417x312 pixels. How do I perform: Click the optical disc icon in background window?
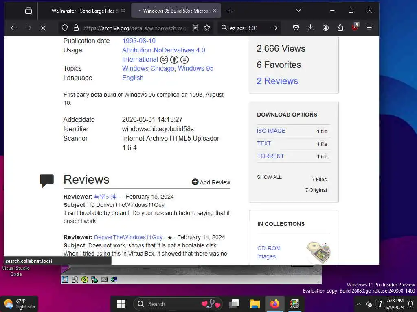(85, 279)
